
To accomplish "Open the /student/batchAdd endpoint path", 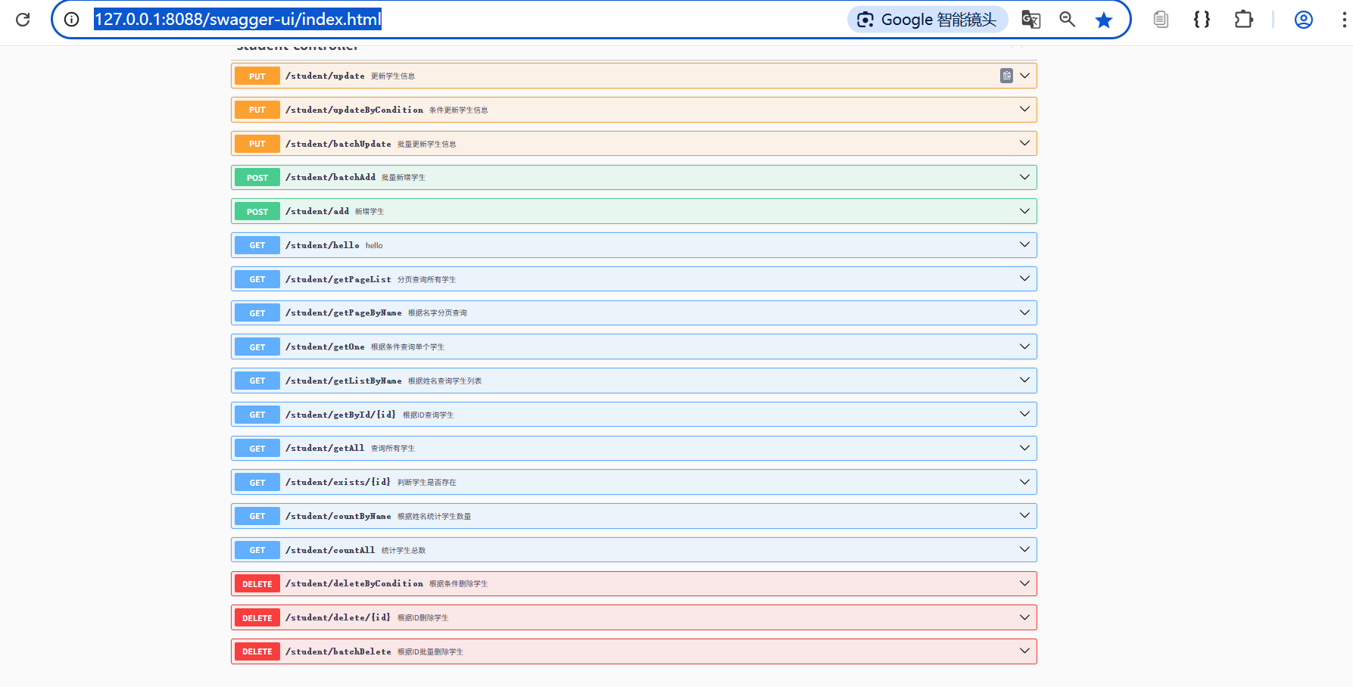I will (x=330, y=177).
